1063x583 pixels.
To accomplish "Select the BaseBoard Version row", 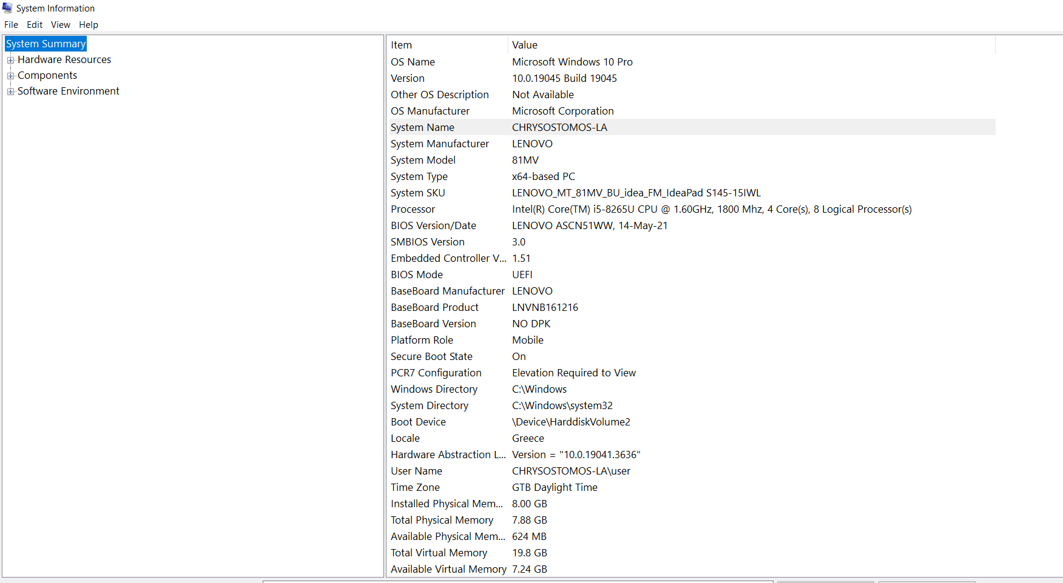I will point(691,324).
